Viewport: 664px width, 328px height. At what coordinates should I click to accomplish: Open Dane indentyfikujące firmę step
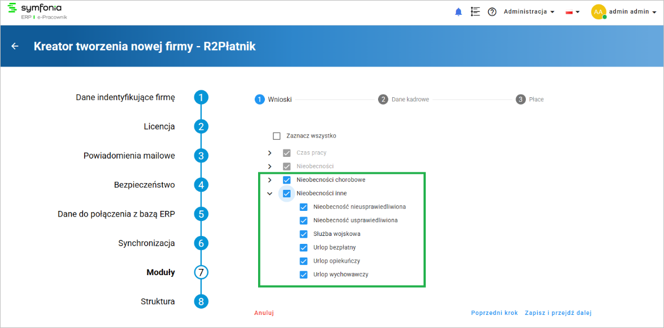click(x=125, y=97)
